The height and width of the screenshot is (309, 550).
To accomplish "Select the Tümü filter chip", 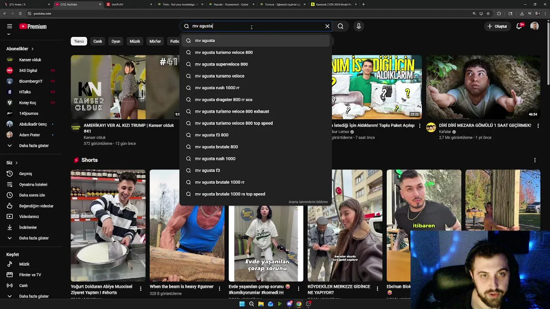I will point(79,41).
